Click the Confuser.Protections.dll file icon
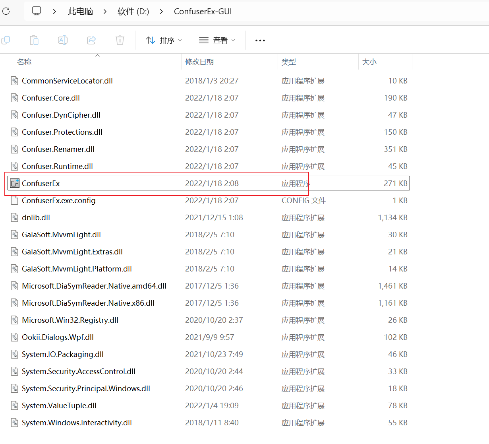489x444 pixels. [15, 132]
